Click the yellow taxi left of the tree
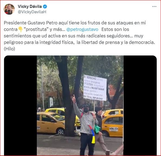This screenshot has width=161, height=156. (x=51, y=123)
